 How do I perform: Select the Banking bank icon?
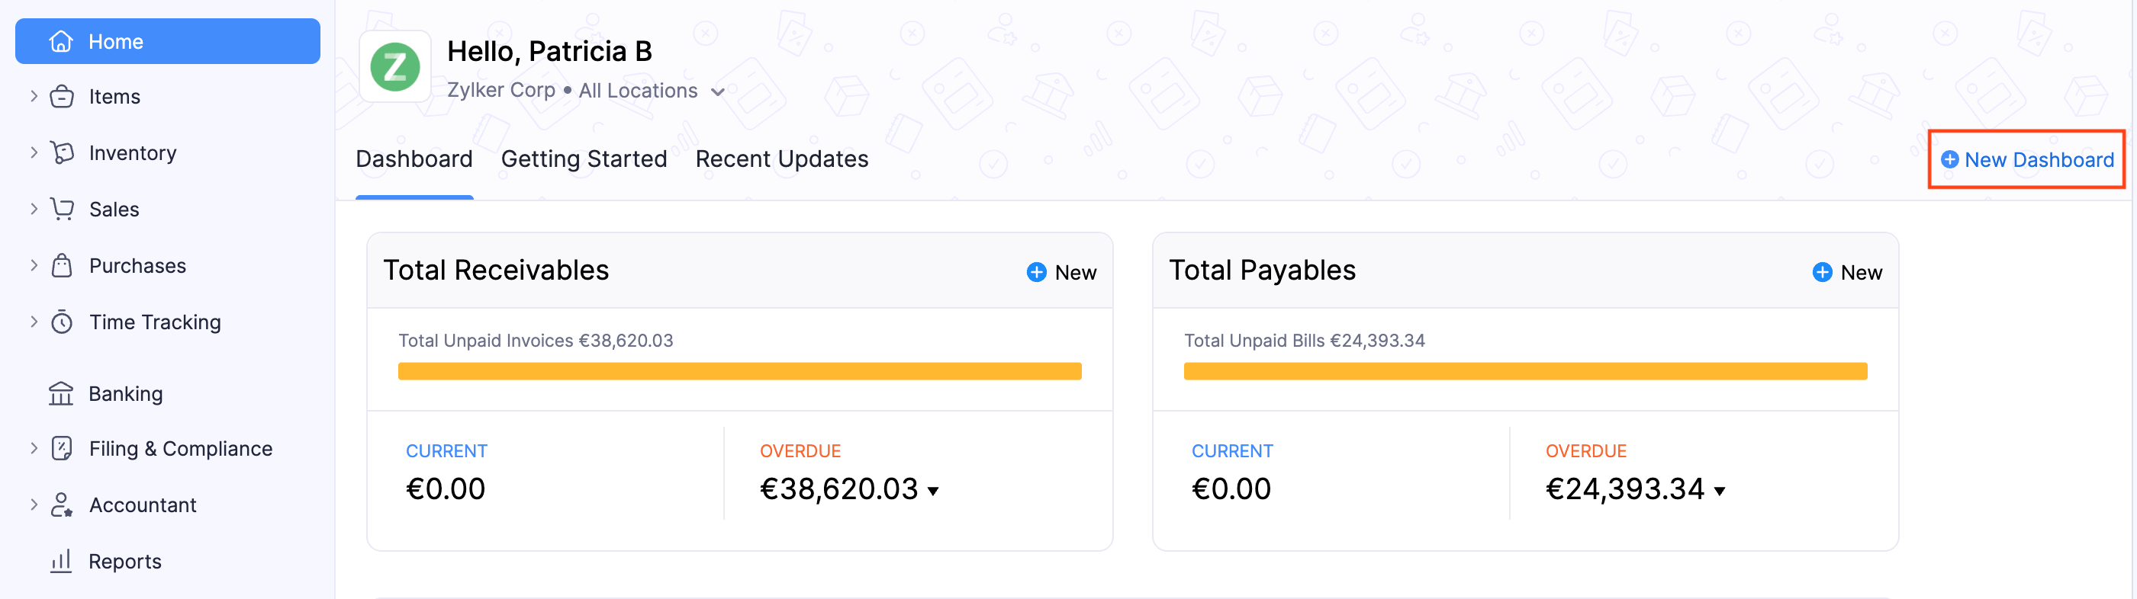63,393
